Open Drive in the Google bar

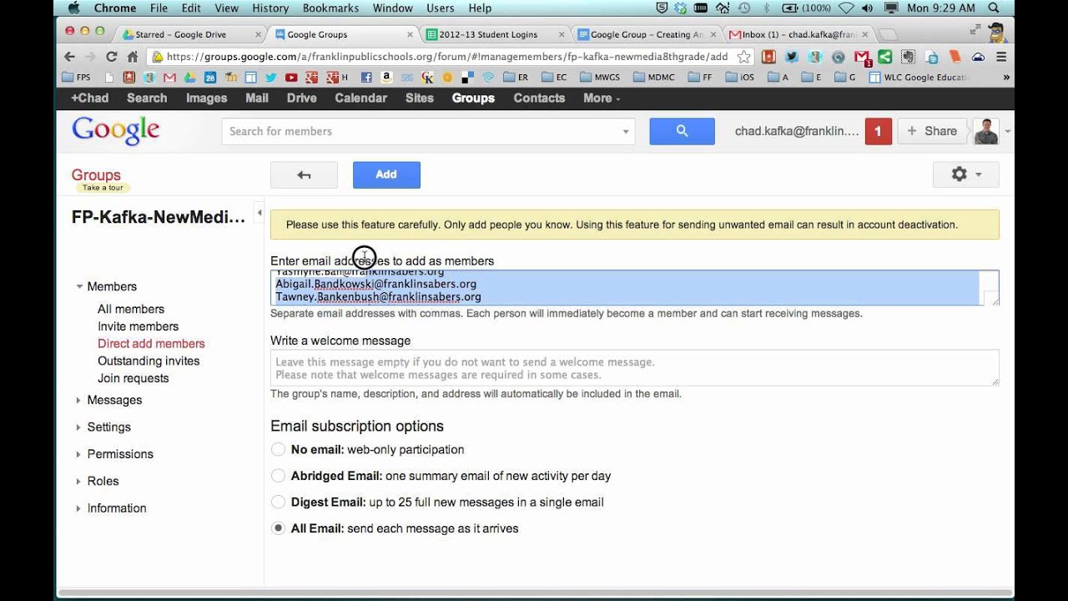[x=301, y=98]
